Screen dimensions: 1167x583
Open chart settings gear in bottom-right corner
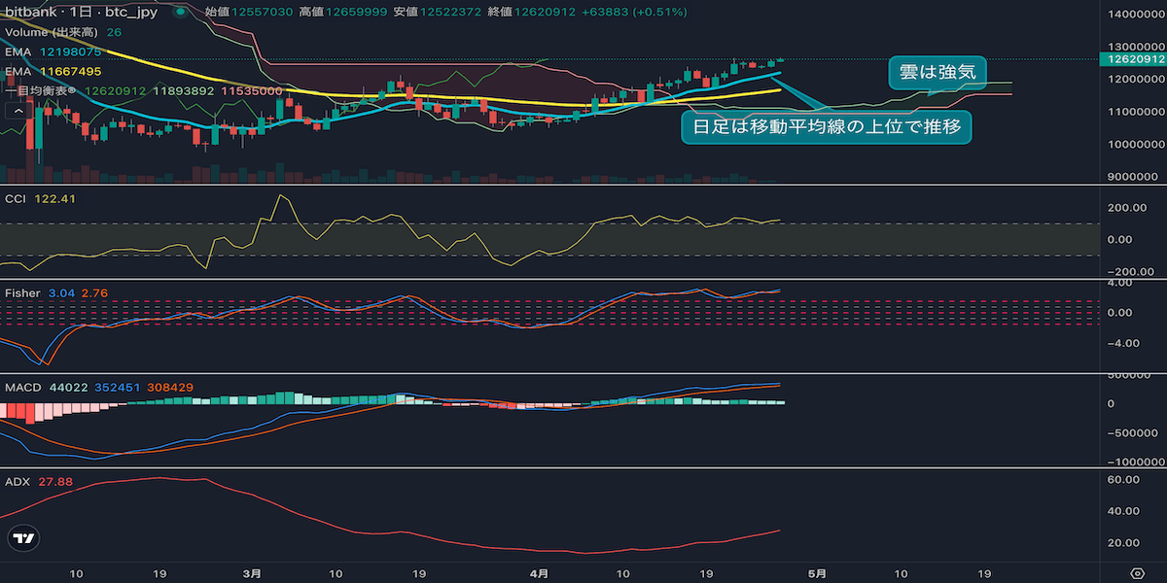[1136, 573]
